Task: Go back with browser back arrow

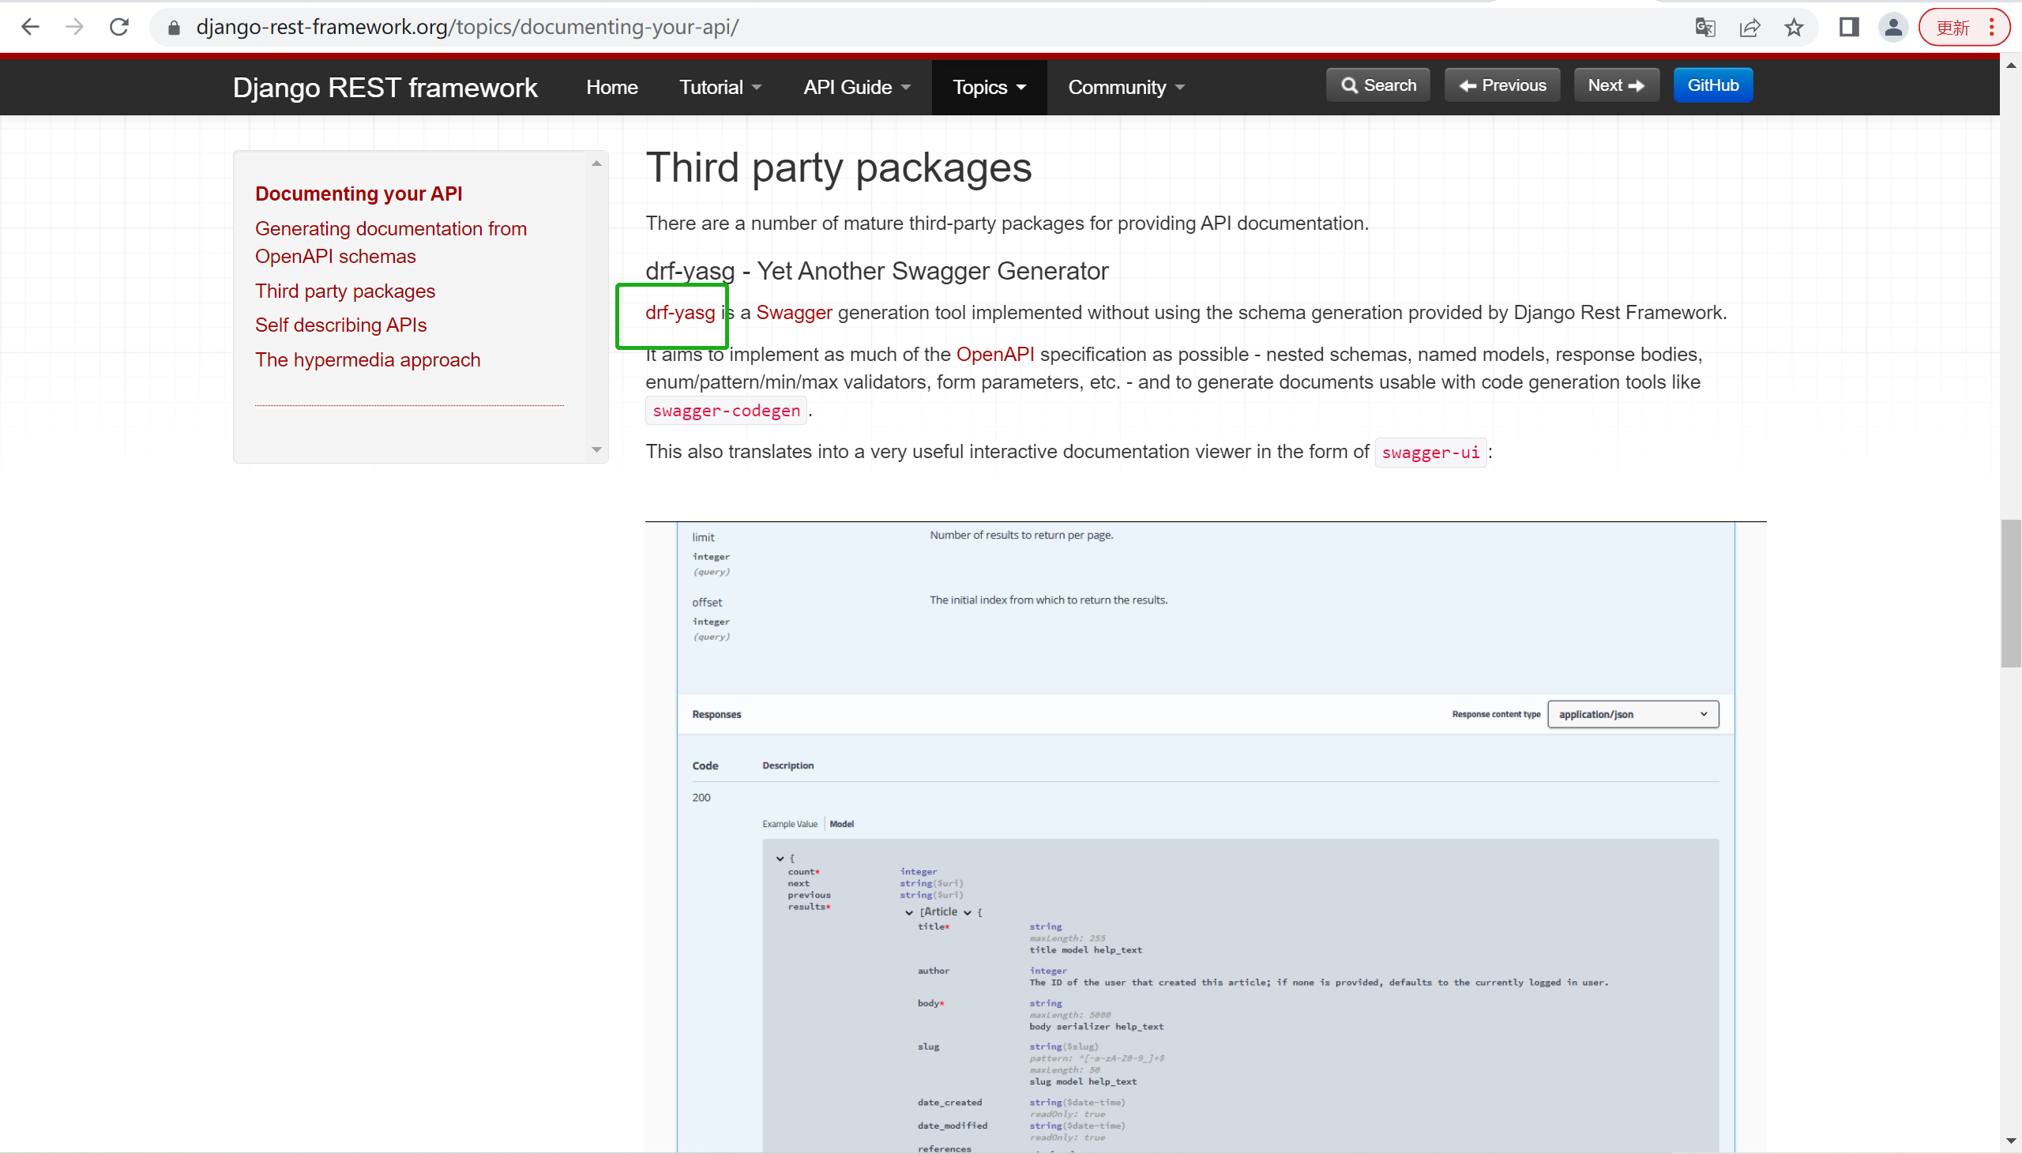Action: click(x=30, y=27)
